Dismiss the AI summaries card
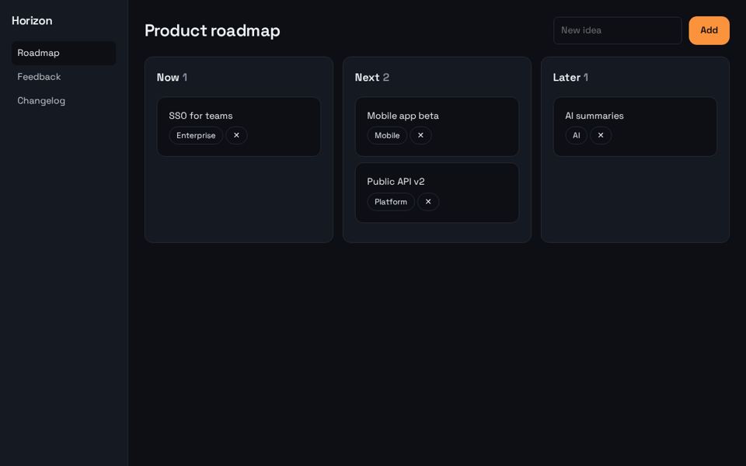The image size is (746, 466). click(601, 135)
